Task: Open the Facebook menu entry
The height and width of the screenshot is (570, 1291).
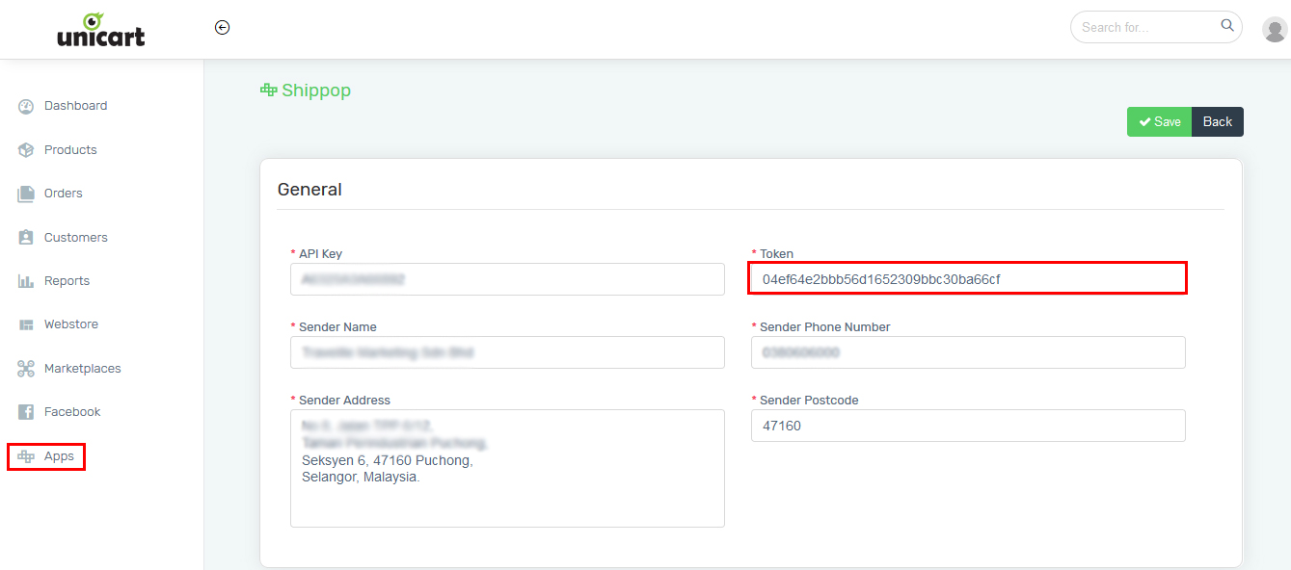Action: tap(72, 412)
